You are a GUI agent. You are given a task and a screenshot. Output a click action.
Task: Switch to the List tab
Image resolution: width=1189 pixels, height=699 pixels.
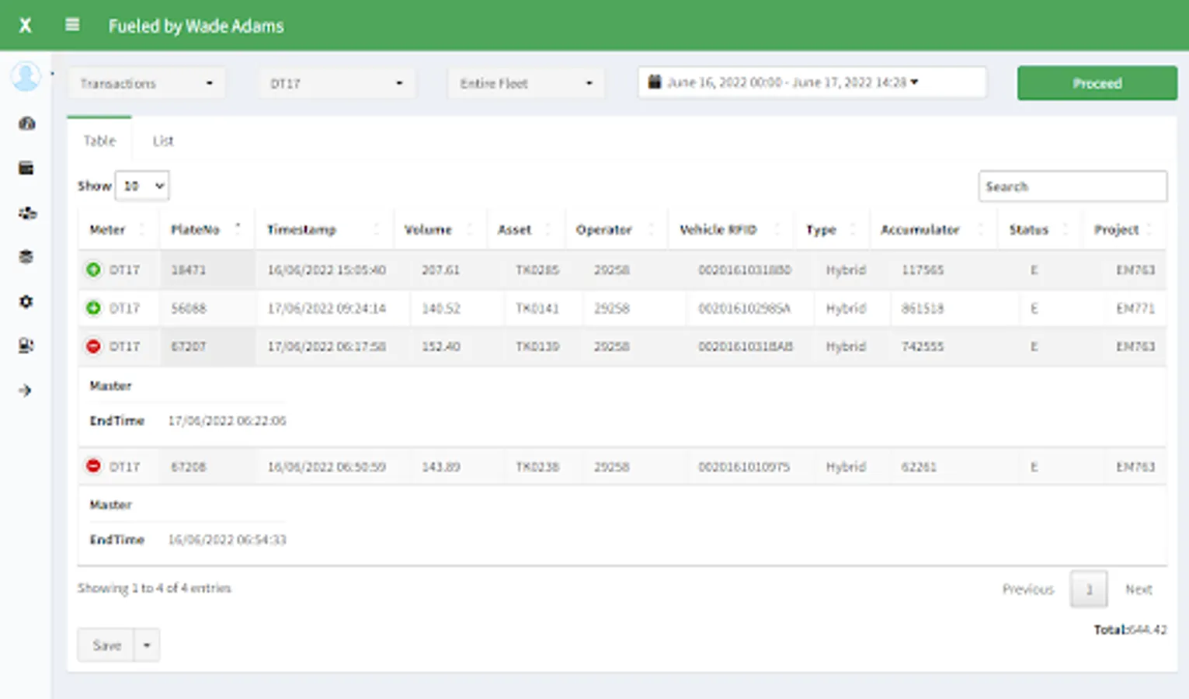click(x=163, y=141)
